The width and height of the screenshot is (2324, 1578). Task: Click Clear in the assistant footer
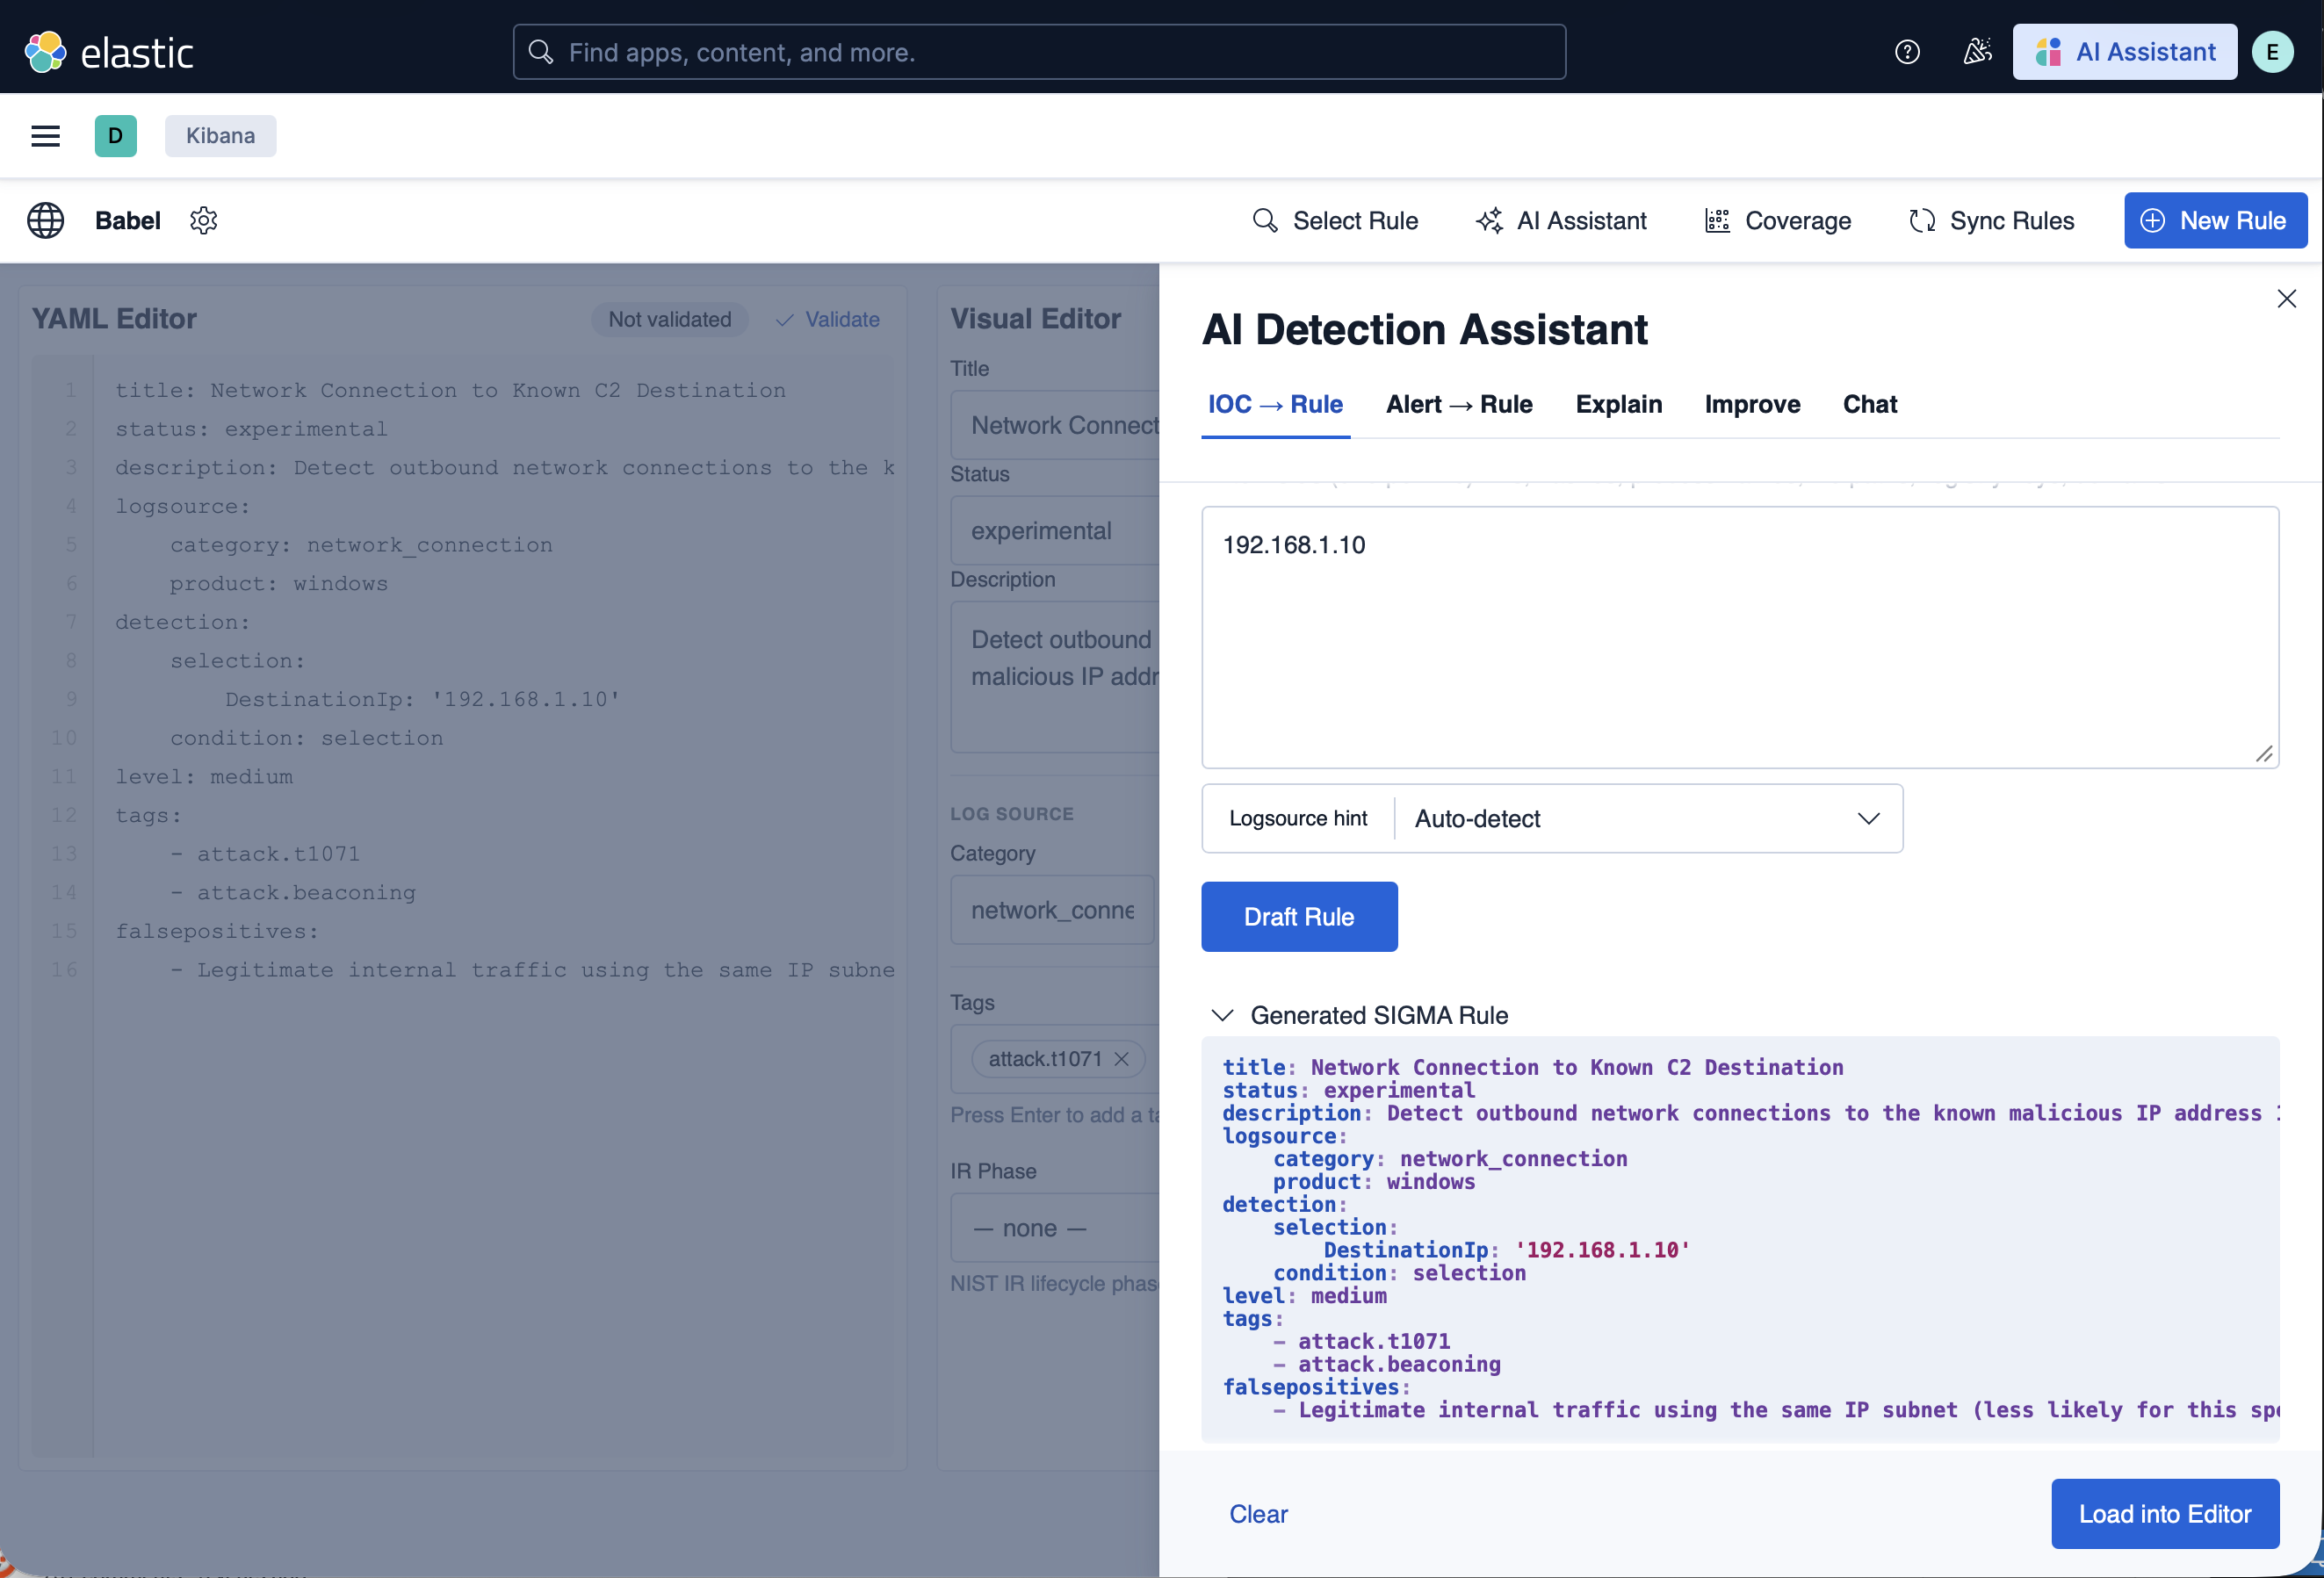click(1258, 1514)
